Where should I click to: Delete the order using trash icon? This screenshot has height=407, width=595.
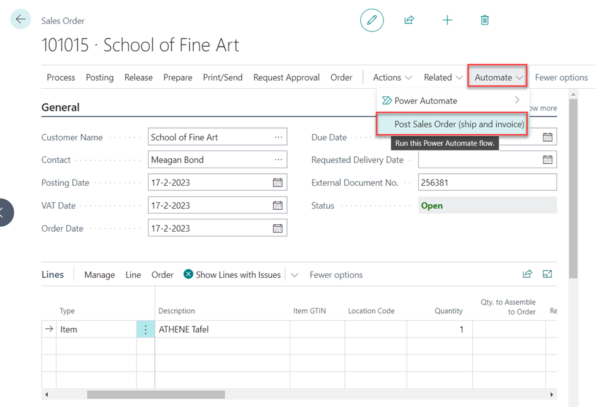click(x=485, y=20)
